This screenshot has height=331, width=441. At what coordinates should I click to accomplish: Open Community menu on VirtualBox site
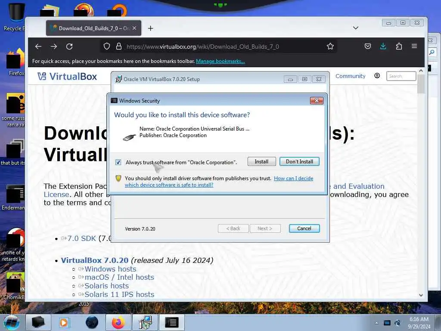tap(350, 76)
